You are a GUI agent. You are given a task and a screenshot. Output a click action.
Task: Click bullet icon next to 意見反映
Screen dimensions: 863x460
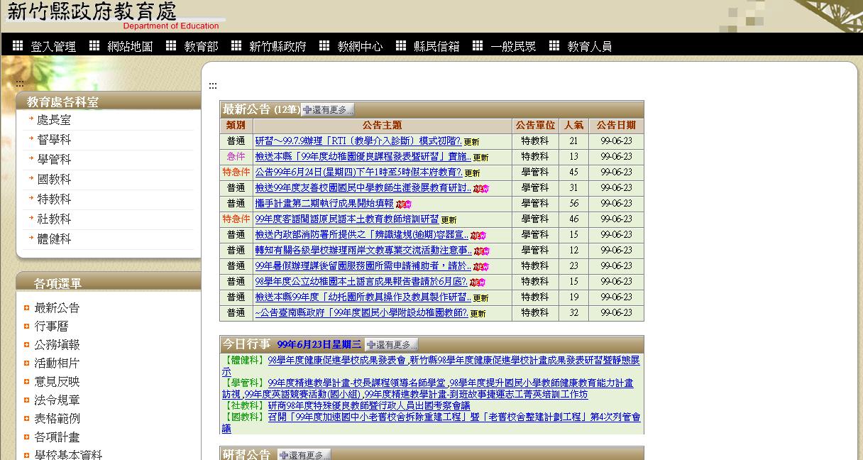(26, 381)
